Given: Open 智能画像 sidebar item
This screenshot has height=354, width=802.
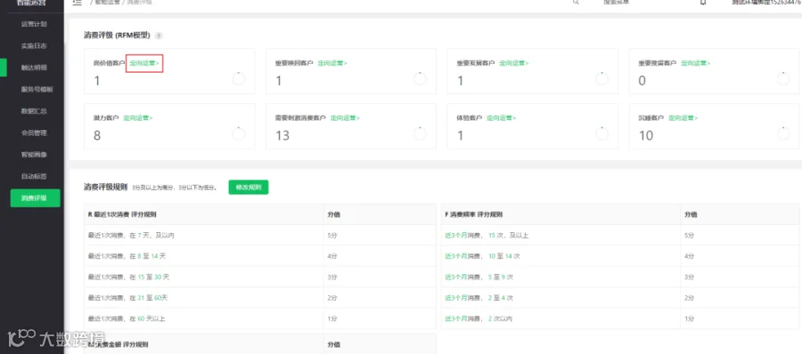Looking at the screenshot, I should [x=34, y=154].
